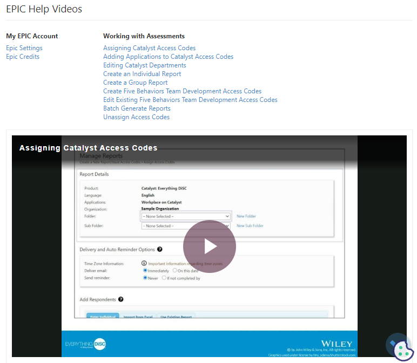Select the Unassign Access Codes link
Viewport: 417px width, 363px height.
137,117
